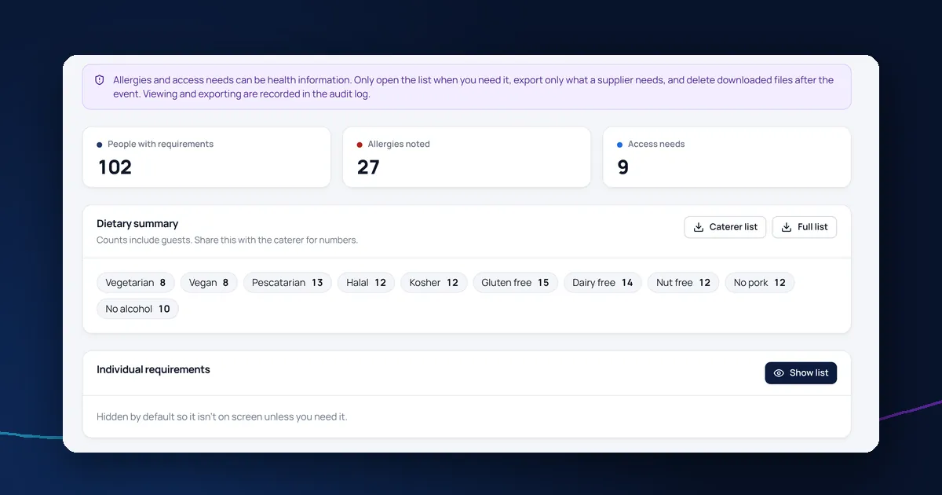Click the privacy notice about allergies and access needs
Screen dimensions: 942x495
tap(466, 86)
